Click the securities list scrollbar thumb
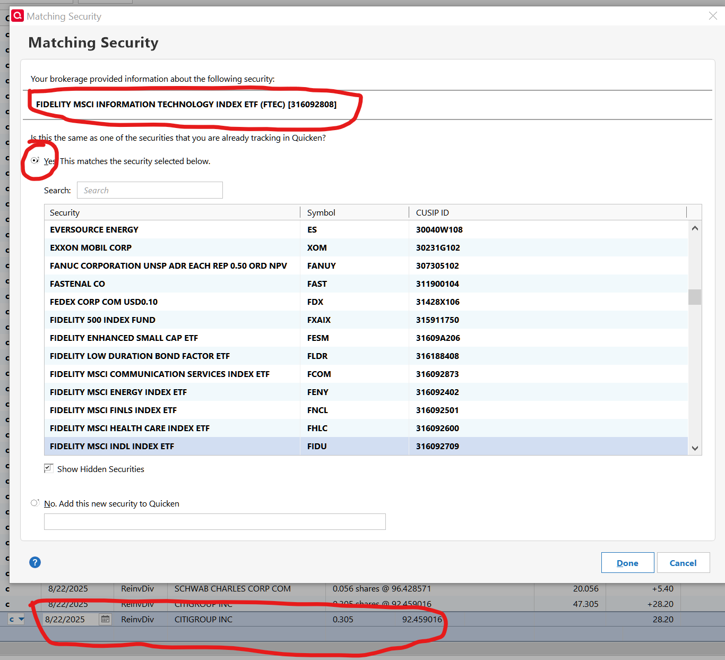 point(695,297)
